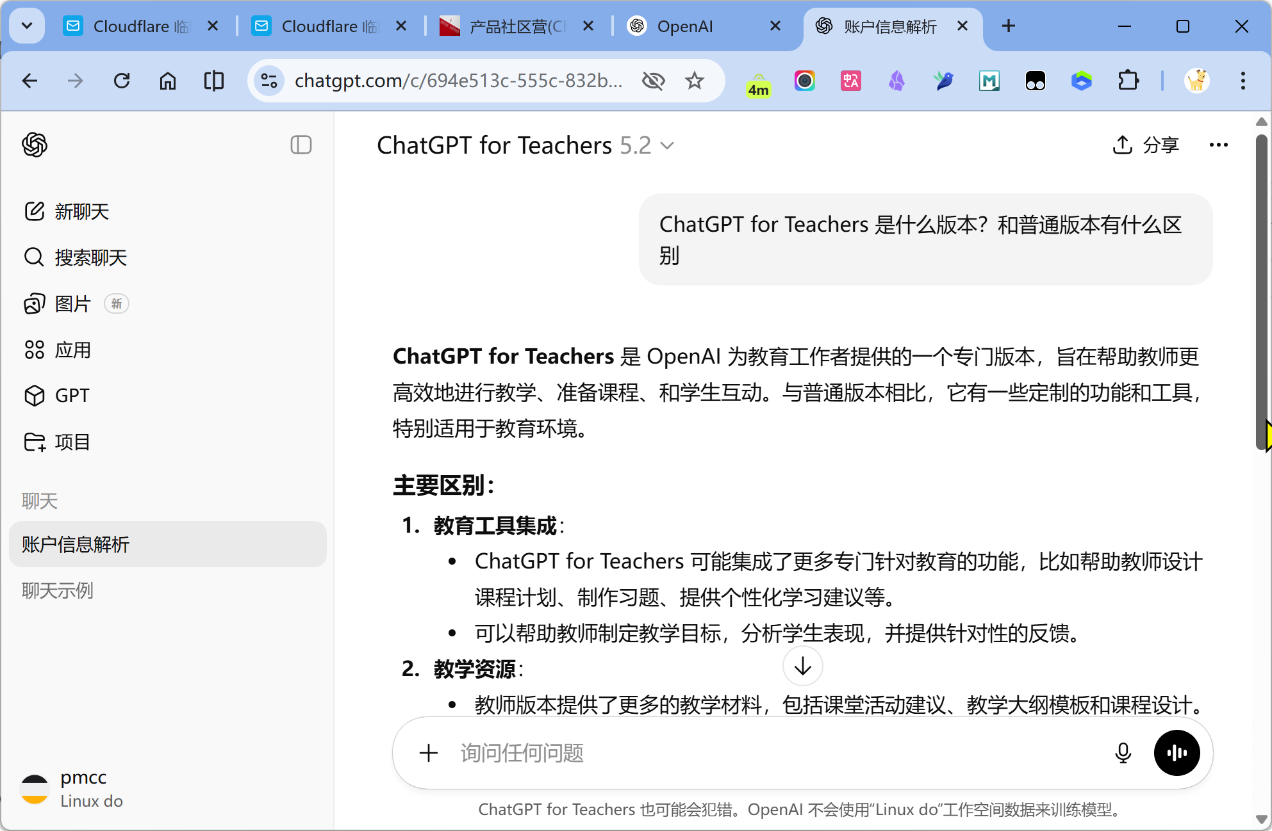The width and height of the screenshot is (1272, 831).
Task: Collapse the sidebar with toggle icon
Action: (x=301, y=145)
